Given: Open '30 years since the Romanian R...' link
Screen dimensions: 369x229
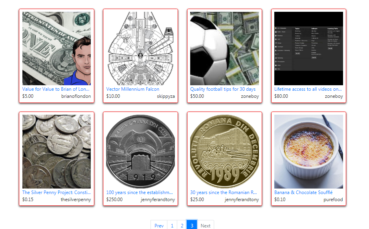Looking at the screenshot, I should (x=224, y=192).
